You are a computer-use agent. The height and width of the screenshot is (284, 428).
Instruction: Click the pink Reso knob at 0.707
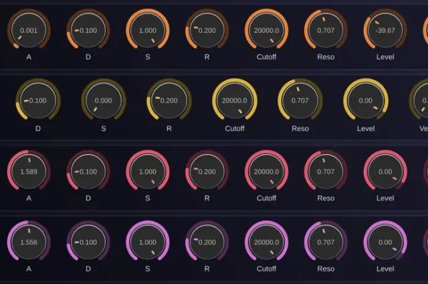click(326, 172)
